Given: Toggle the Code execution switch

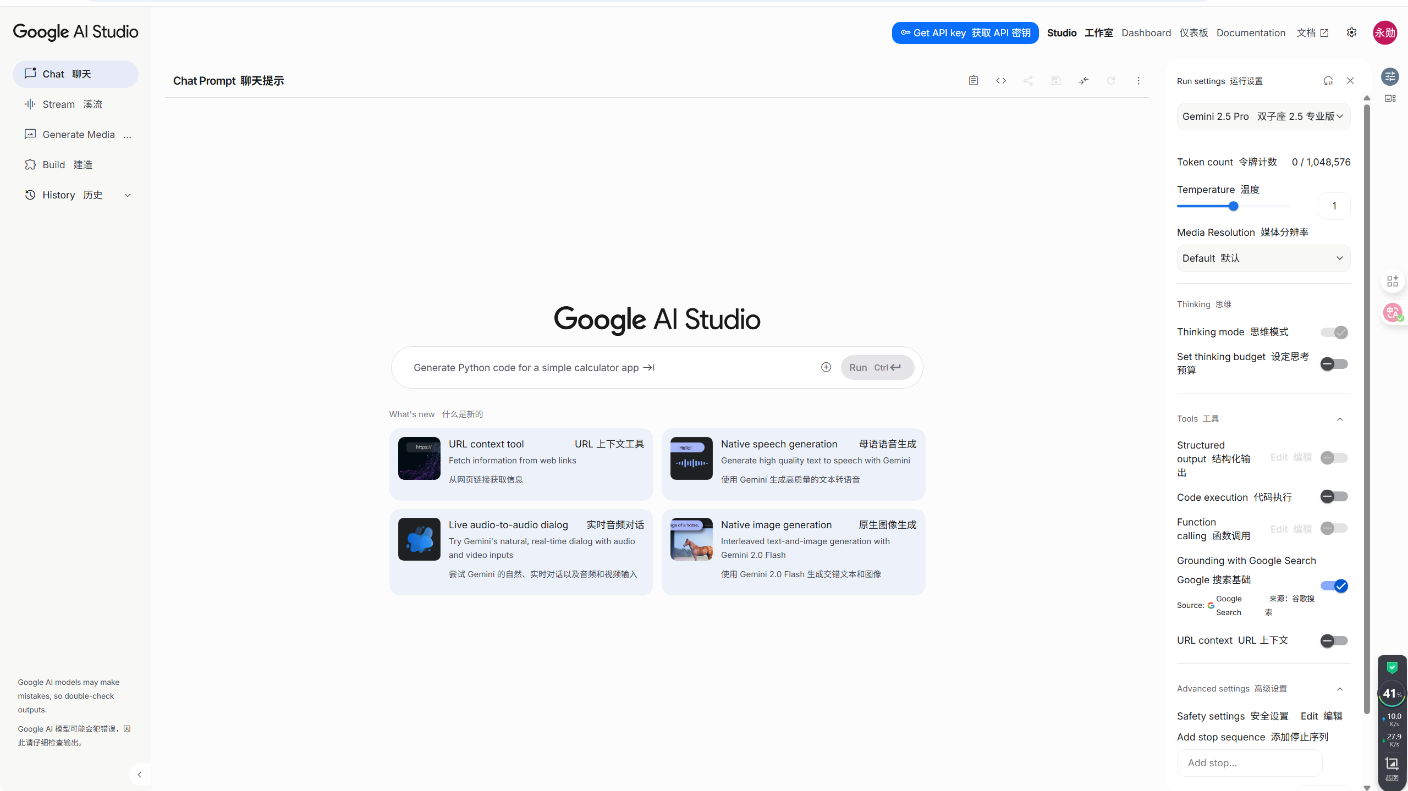Looking at the screenshot, I should tap(1334, 497).
